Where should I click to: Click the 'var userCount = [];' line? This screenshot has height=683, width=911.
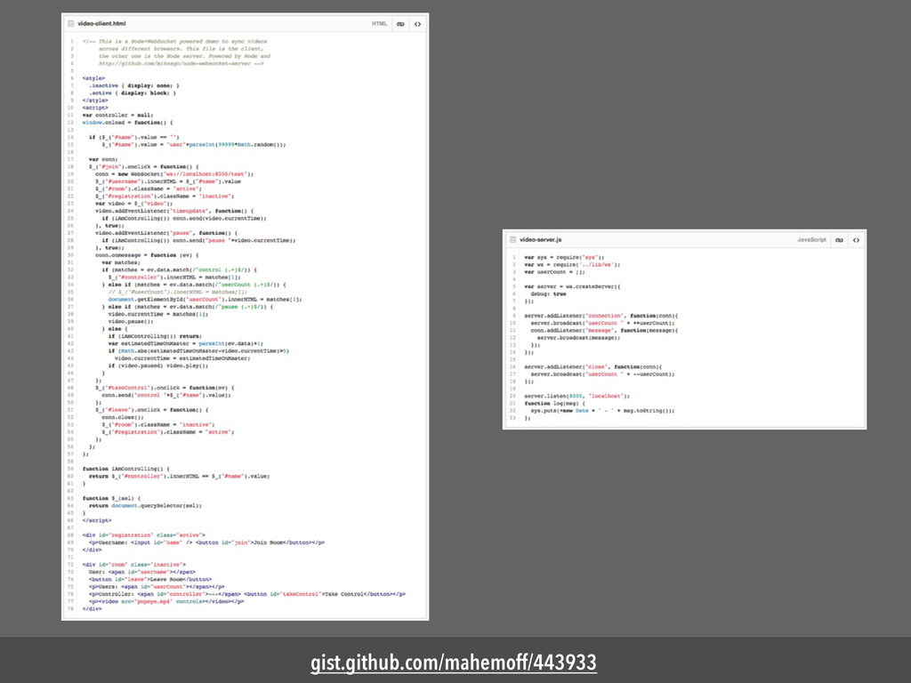click(554, 272)
